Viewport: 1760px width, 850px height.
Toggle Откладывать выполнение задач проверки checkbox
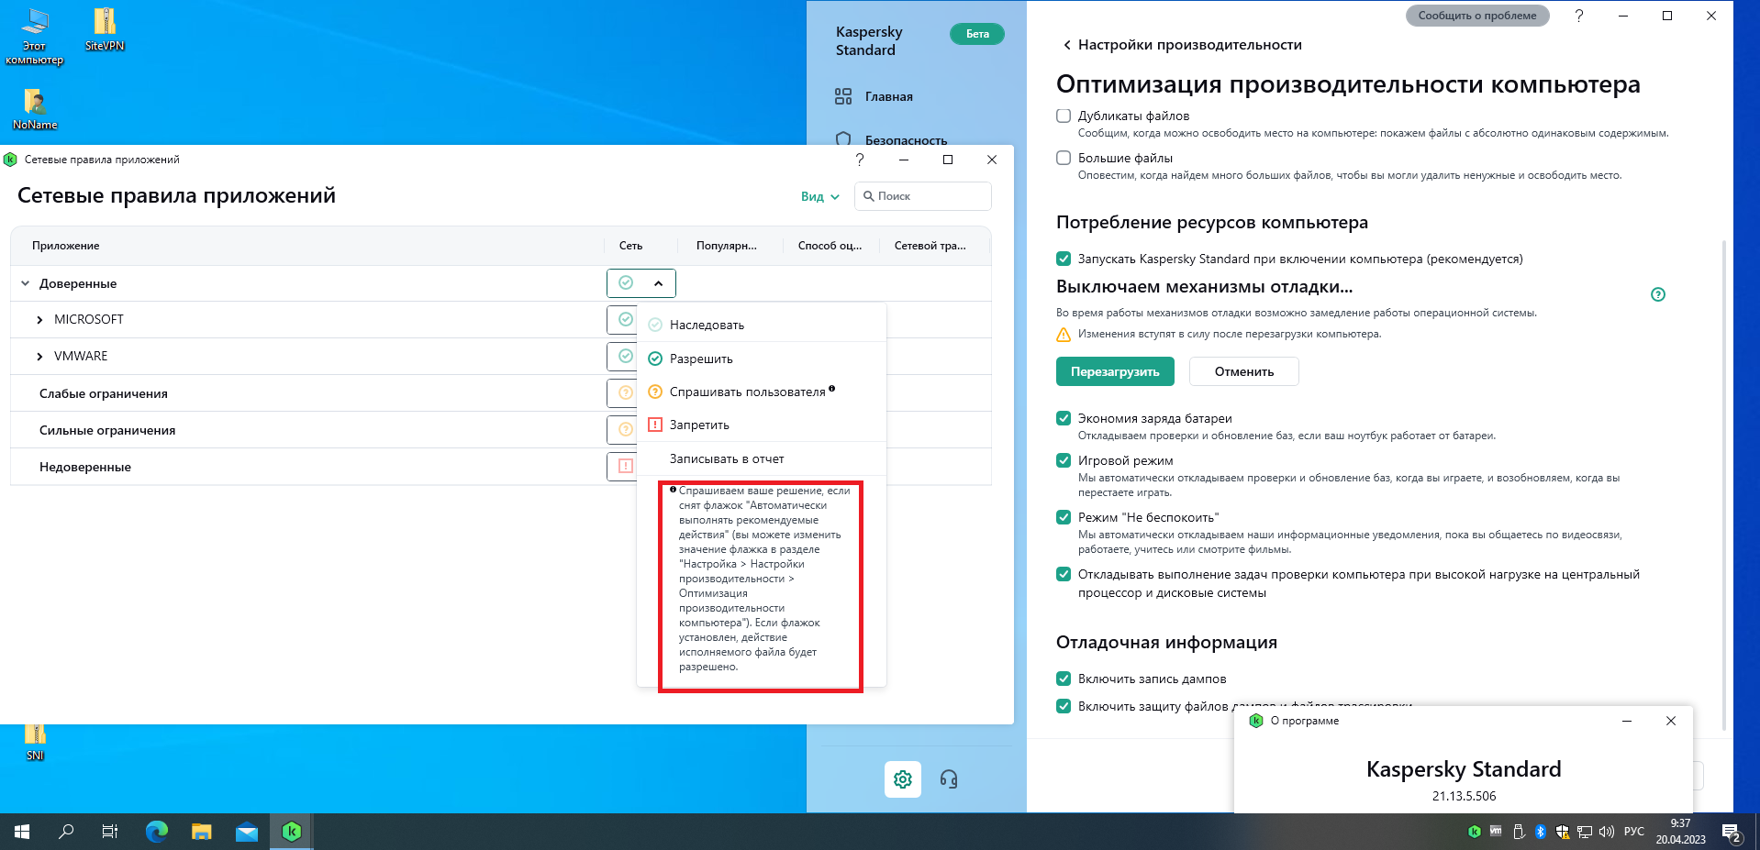click(1064, 574)
